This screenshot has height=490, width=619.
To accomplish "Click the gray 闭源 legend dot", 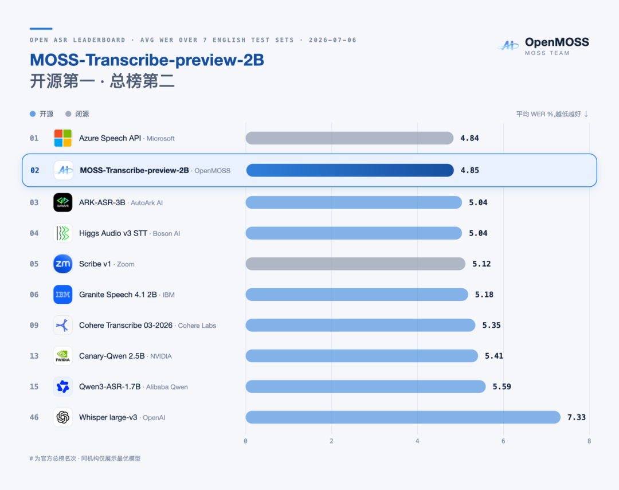I will (68, 113).
